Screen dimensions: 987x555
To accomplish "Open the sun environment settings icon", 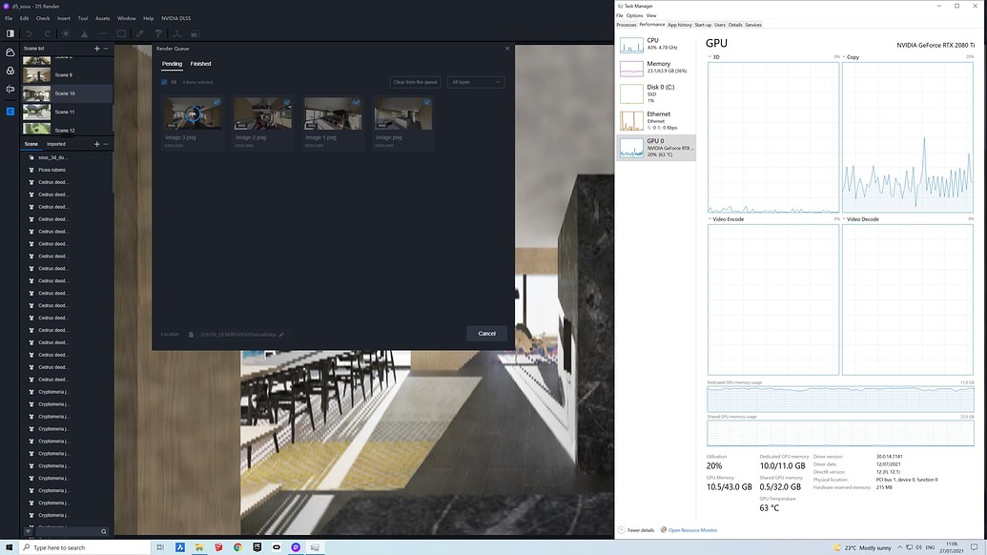I will click(66, 33).
